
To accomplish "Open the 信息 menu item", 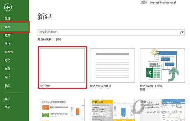I will point(7,18).
